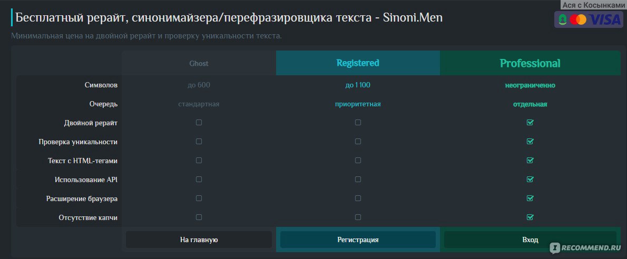Screen dimensions: 627x259
Task: Select the Ghost plan header
Action: 199,63
